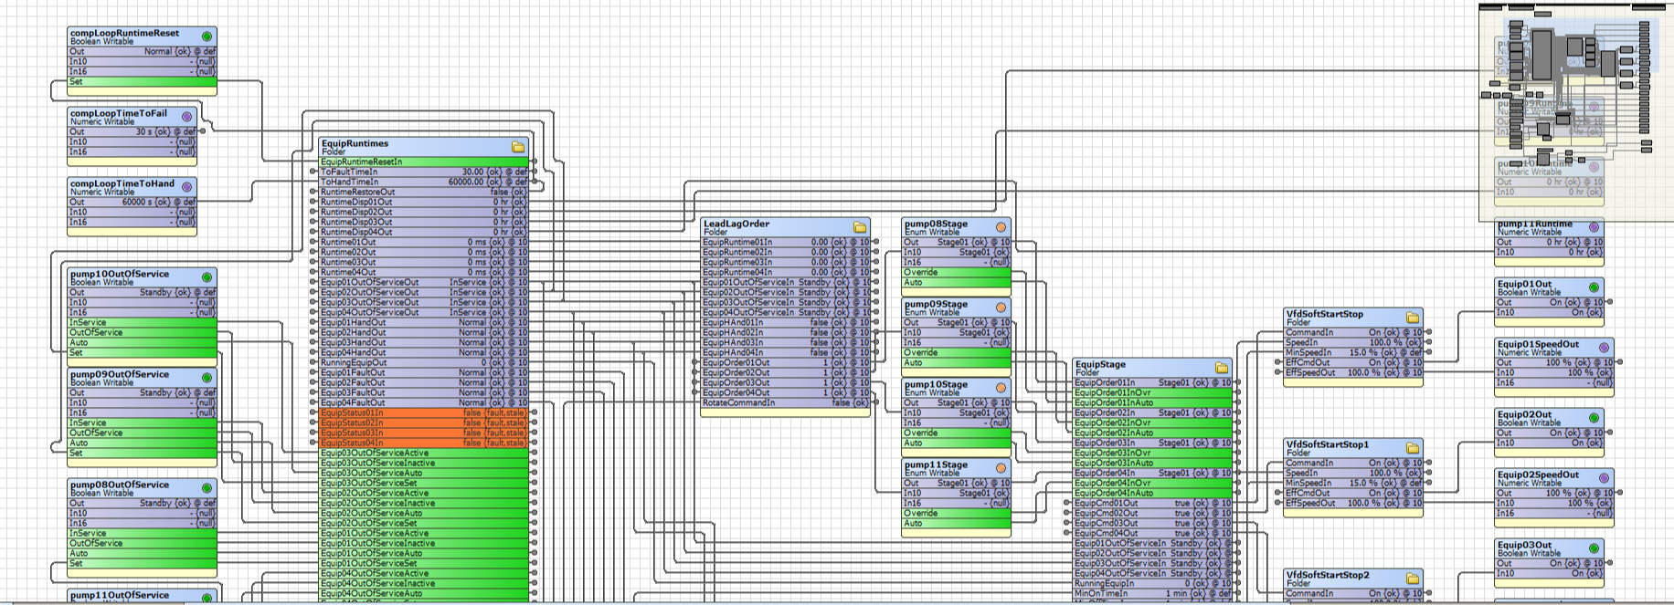Select the Set action in pump09OutOfService
Viewport: 1674px width, 605px height.
click(143, 453)
